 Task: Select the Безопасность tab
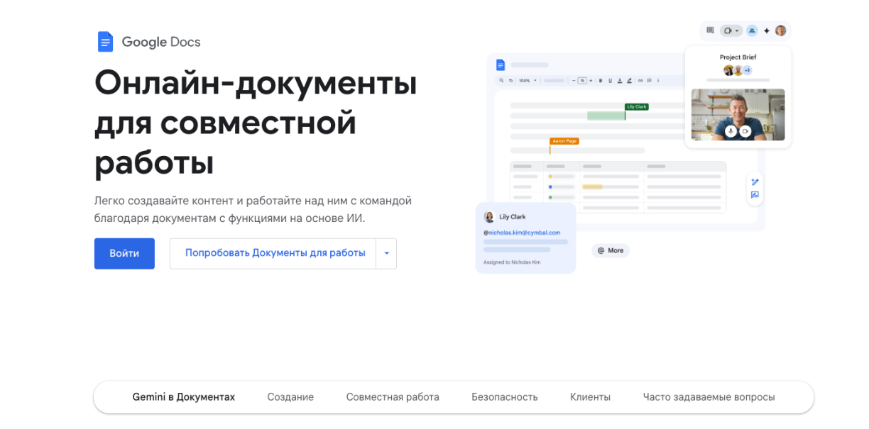point(505,397)
